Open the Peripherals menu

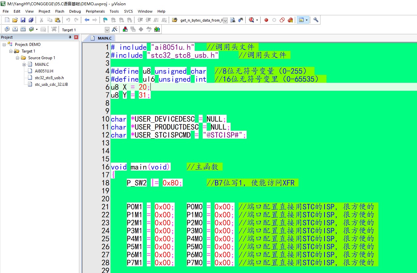click(95, 11)
